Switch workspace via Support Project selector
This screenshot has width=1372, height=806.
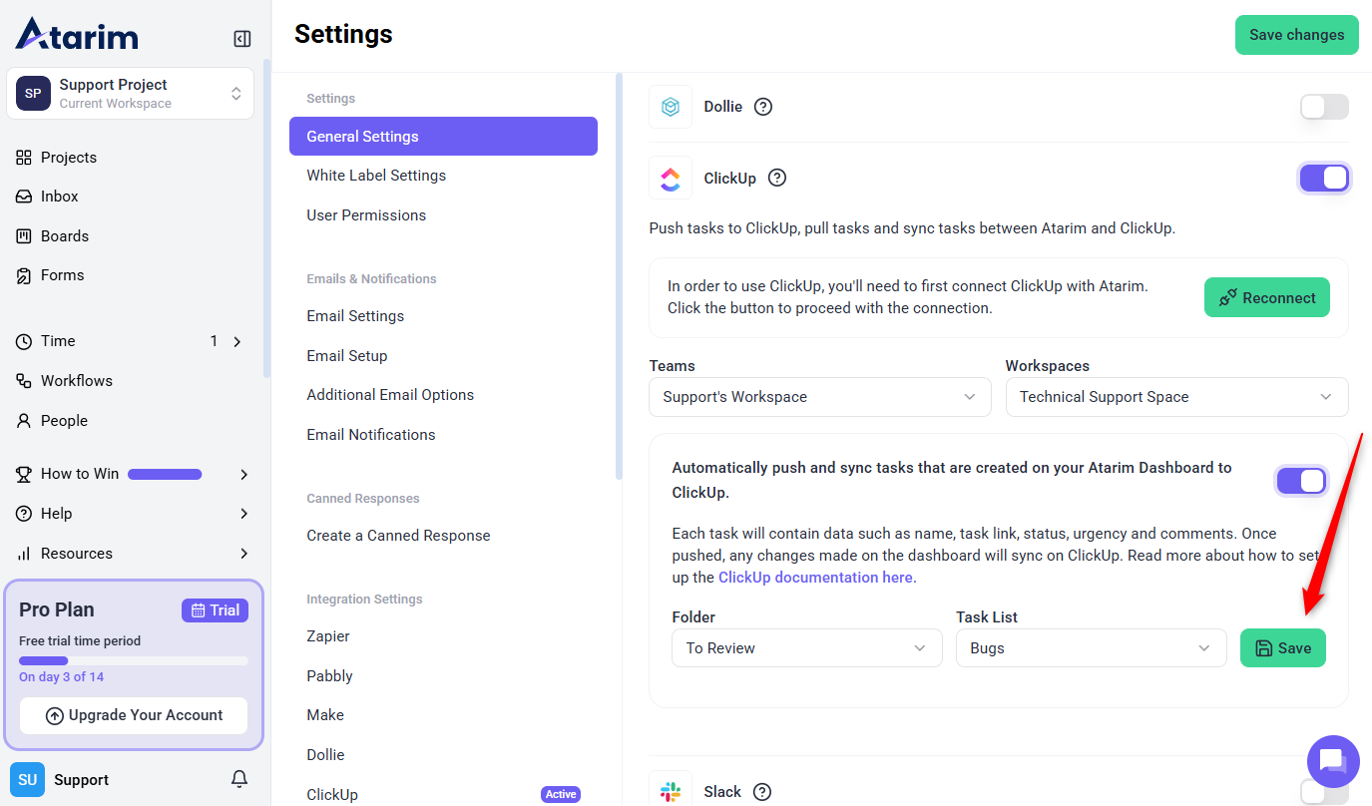131,94
